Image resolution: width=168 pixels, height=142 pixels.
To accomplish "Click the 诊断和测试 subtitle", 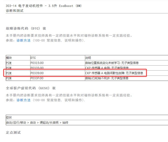I will point(15,11).
